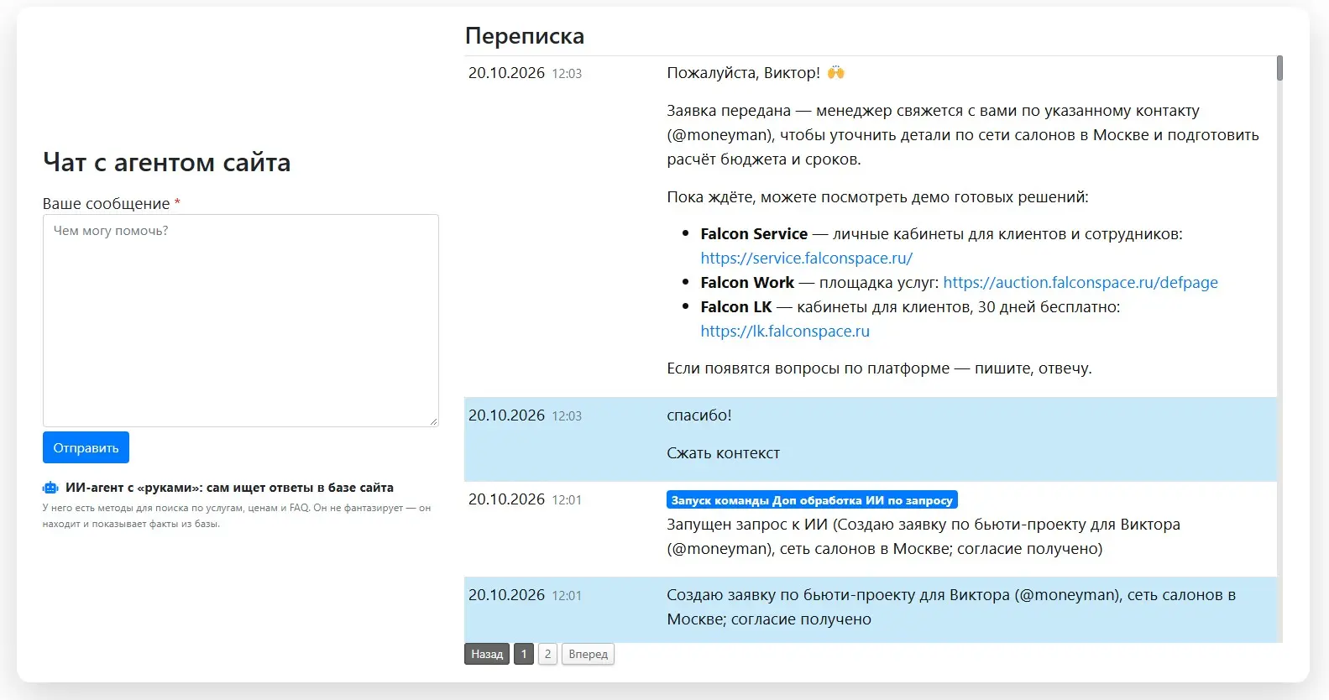1329x700 pixels.
Task: Click the 'Сжать контекст' text
Action: (723, 453)
